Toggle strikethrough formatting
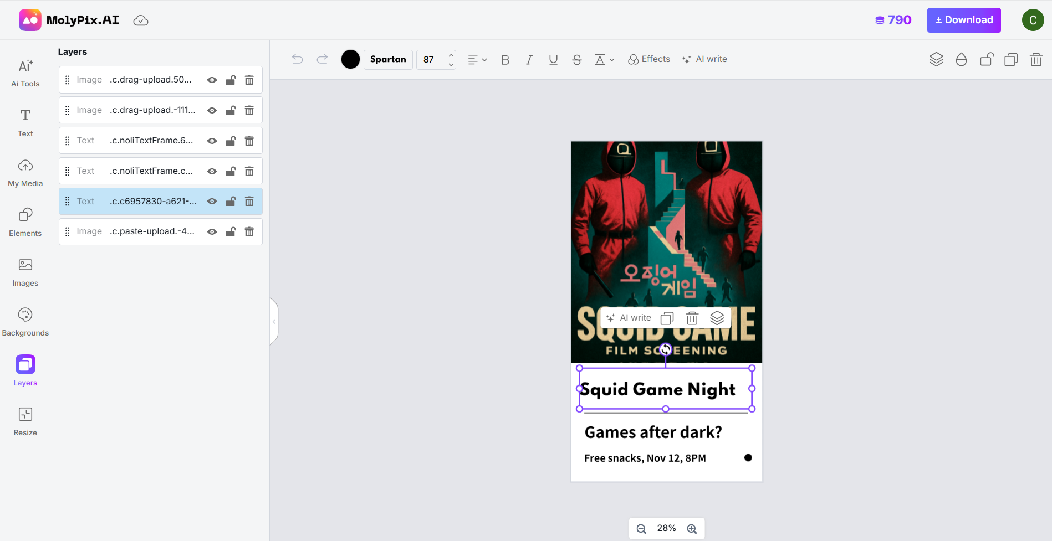 pyautogui.click(x=577, y=60)
